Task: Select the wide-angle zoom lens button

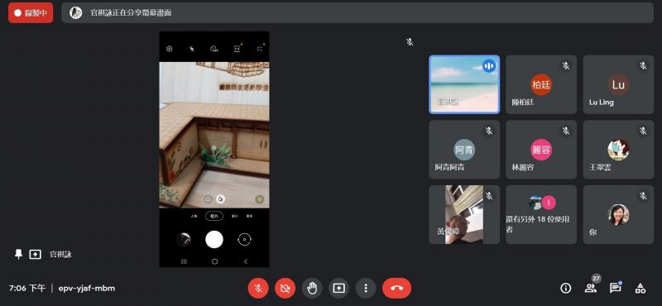Action: pyautogui.click(x=208, y=199)
